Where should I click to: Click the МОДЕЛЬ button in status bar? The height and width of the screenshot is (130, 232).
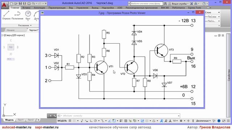click(62, 121)
